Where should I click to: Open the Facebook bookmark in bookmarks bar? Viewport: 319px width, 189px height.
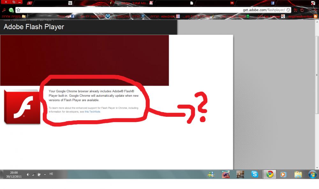click(x=67, y=17)
